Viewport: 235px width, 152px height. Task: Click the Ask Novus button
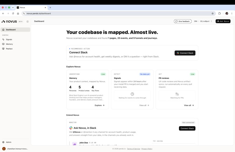pyautogui.click(x=223, y=21)
